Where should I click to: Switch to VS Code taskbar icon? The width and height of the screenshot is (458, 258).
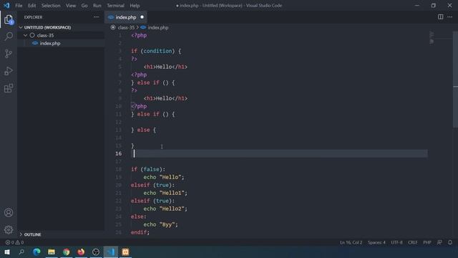click(111, 252)
